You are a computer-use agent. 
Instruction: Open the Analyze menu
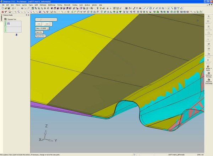click(x=87, y=5)
